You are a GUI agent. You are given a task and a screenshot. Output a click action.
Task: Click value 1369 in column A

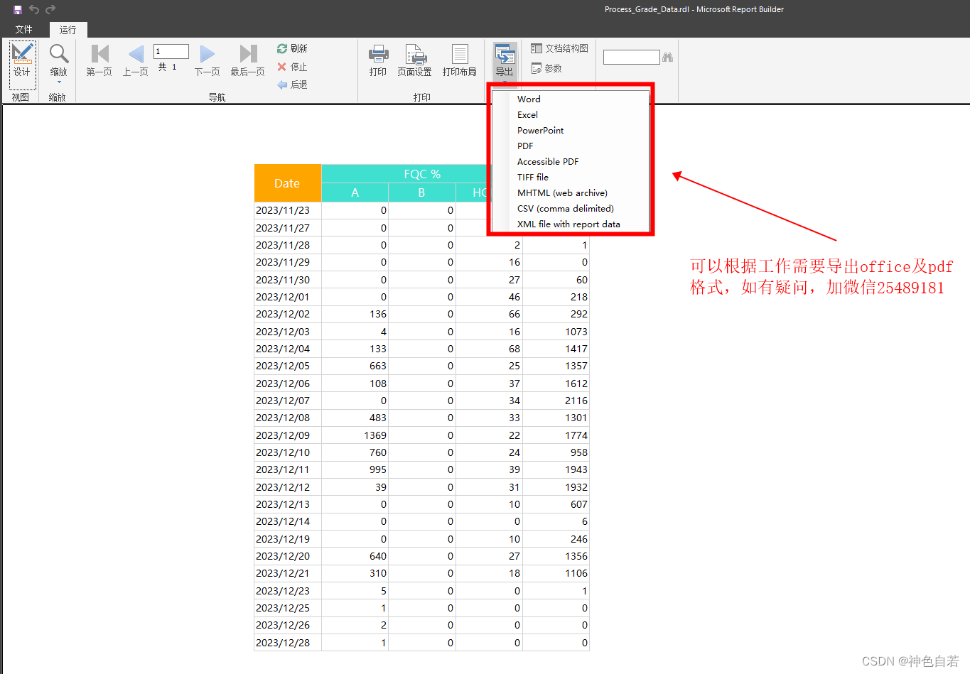(x=375, y=435)
